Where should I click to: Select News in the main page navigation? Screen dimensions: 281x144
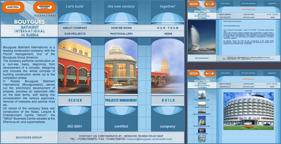(168, 34)
